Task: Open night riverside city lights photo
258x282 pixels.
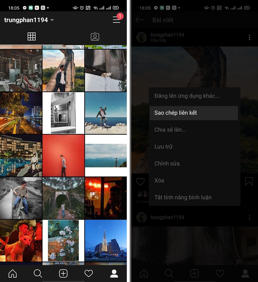Action: coord(21,113)
